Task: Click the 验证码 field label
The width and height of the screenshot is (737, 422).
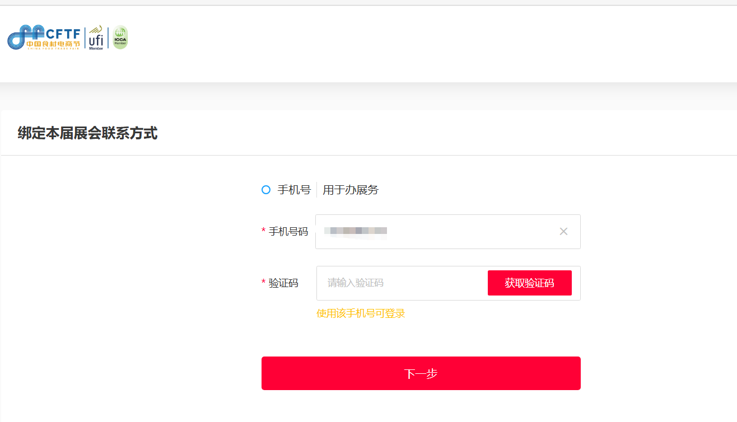Action: [283, 283]
